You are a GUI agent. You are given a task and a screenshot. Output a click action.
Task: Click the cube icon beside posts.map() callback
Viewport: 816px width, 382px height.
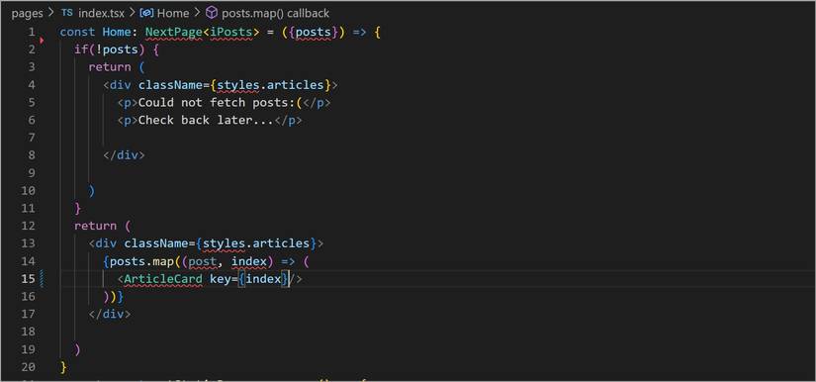pyautogui.click(x=212, y=13)
